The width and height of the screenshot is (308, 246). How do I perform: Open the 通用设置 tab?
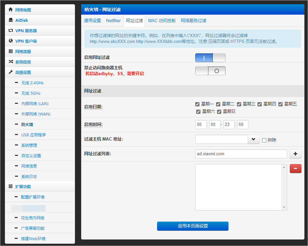(92, 20)
